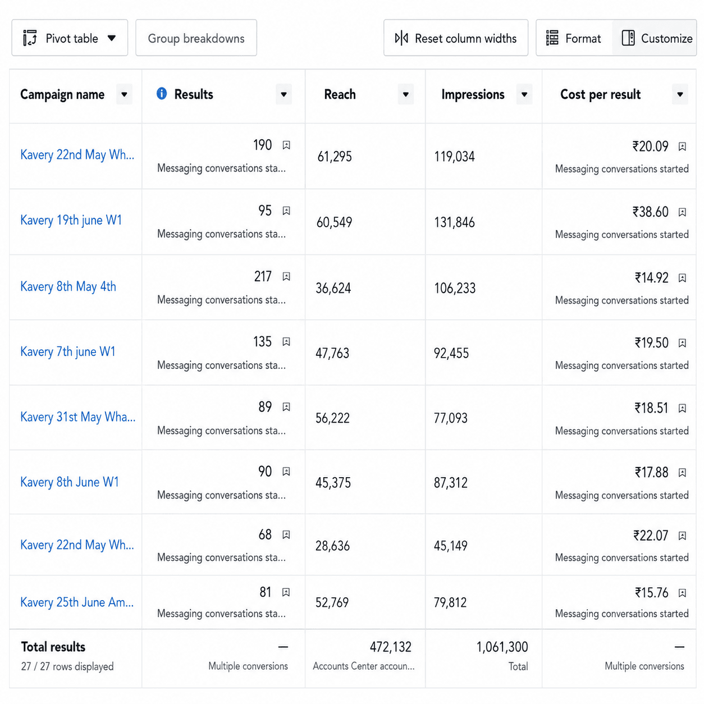Click total impressions 1,061,300
704x704 pixels.
[x=502, y=647]
